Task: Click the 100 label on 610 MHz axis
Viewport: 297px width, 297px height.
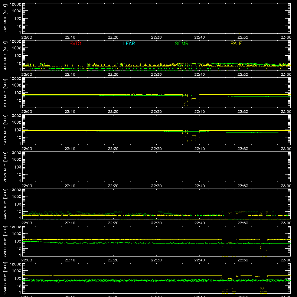Action: tap(18, 93)
